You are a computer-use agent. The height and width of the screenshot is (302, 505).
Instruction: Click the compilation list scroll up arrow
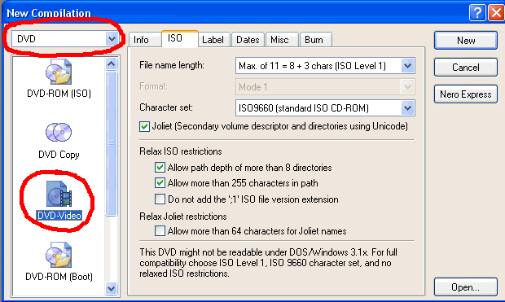[x=111, y=63]
